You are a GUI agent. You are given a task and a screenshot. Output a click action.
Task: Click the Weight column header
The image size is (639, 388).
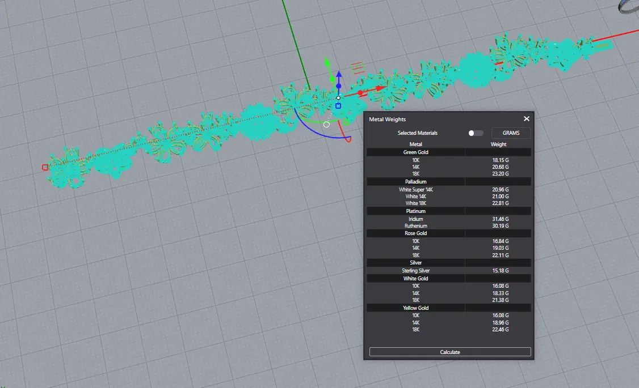(498, 144)
